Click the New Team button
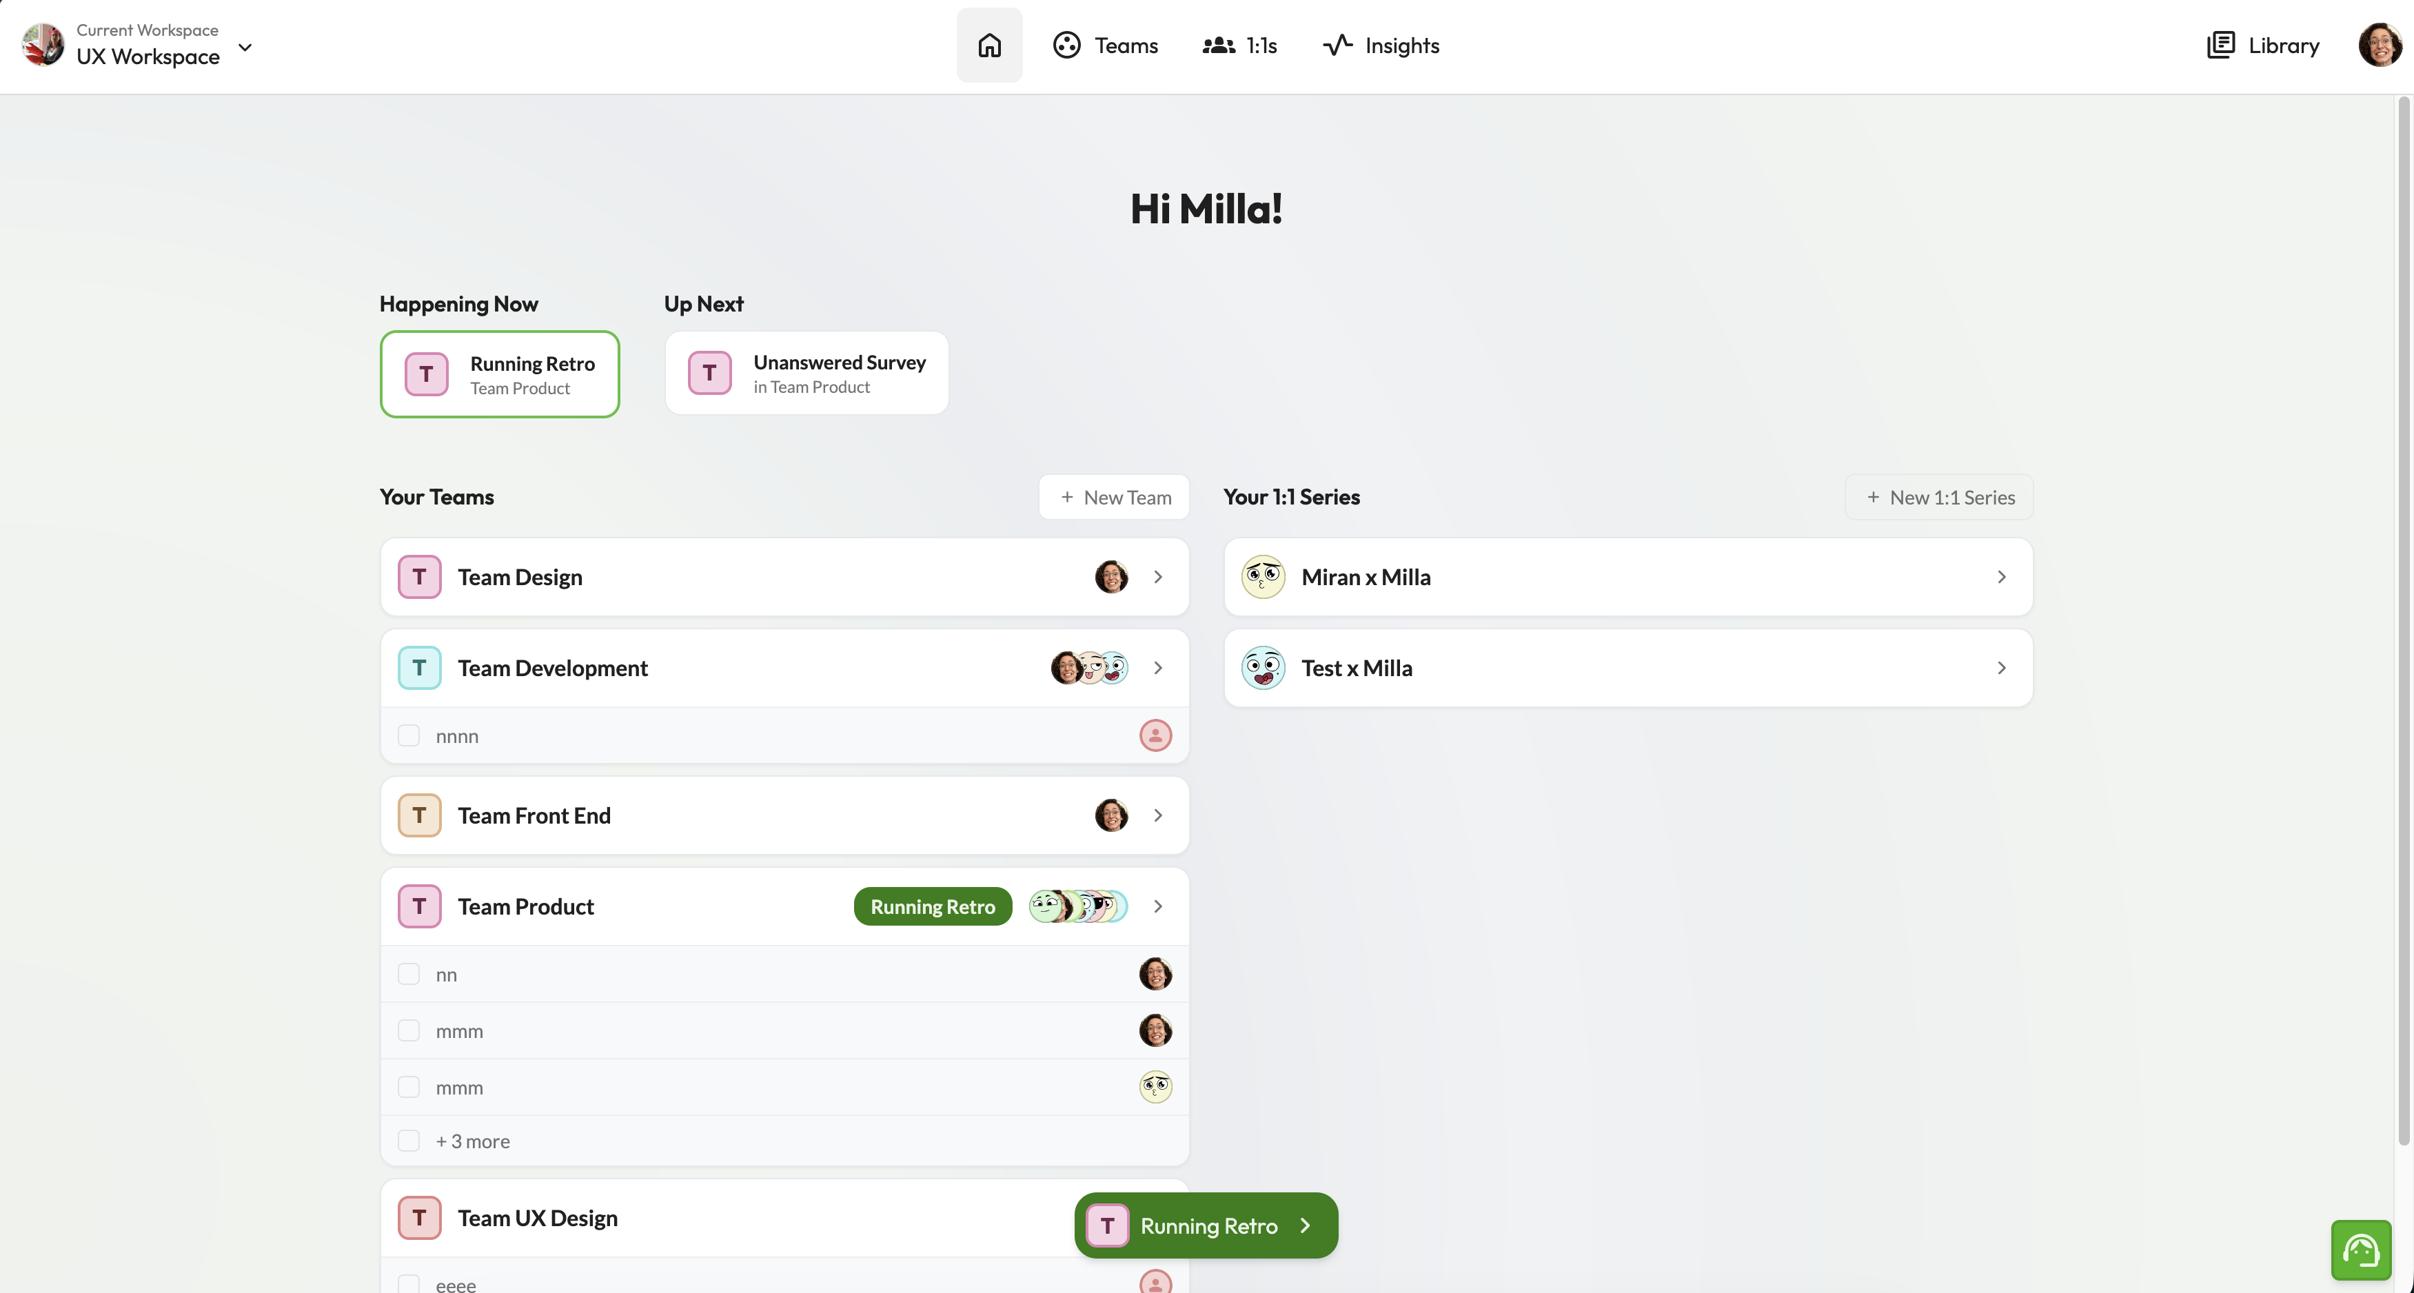This screenshot has height=1293, width=2414. point(1113,496)
